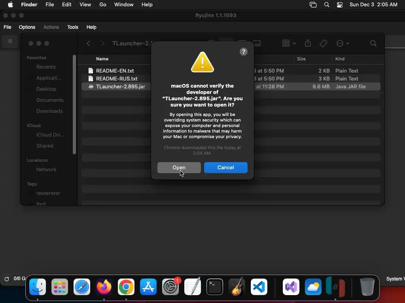
Task: Open Desktop in Finder sidebar
Action: tap(46, 89)
